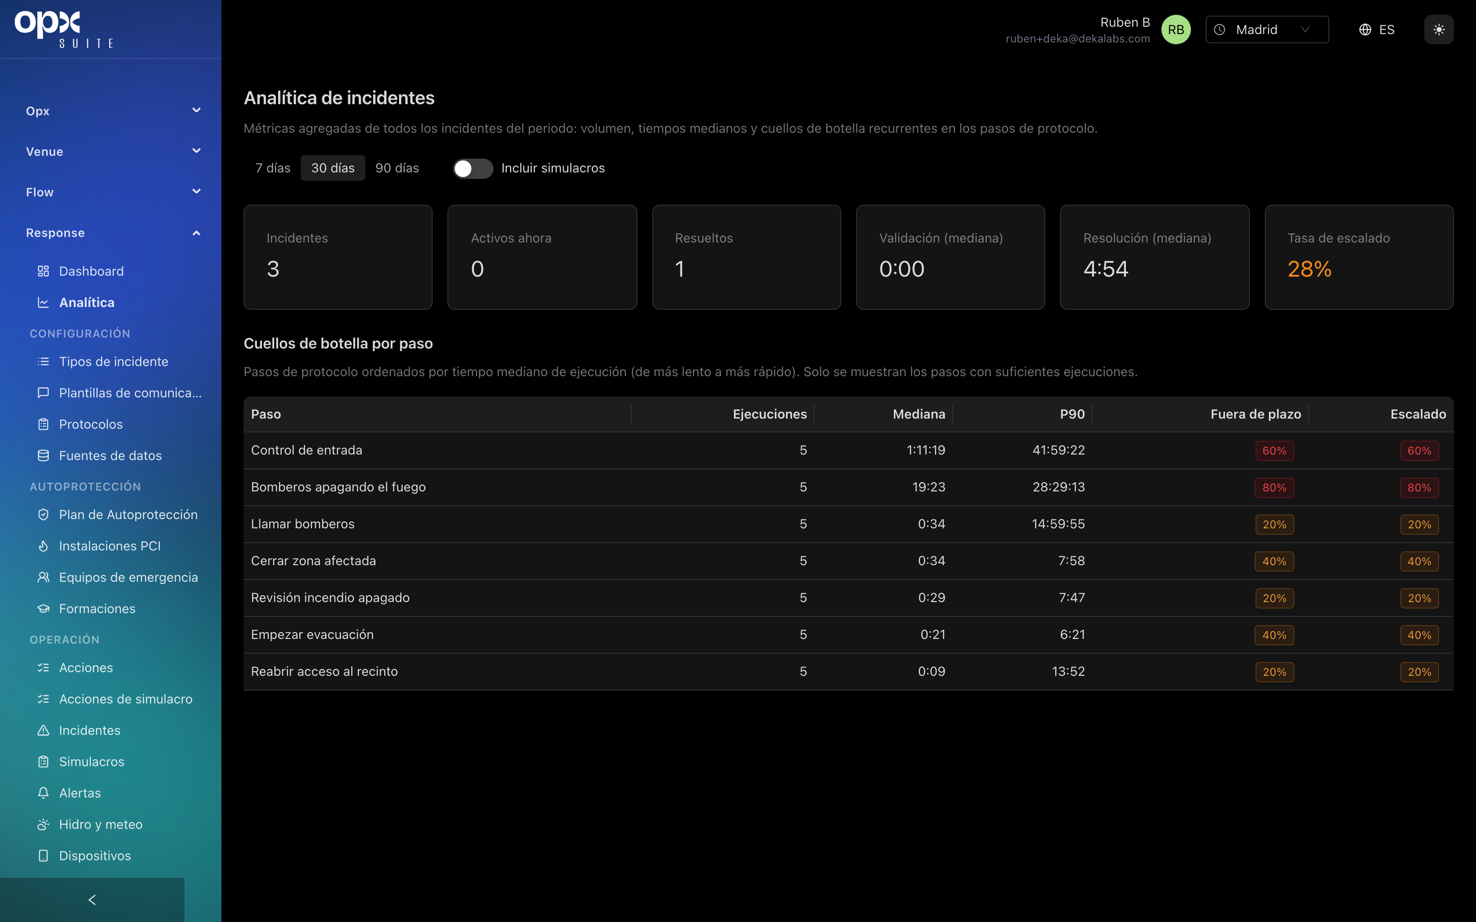Click the Alertas bell icon
Image resolution: width=1476 pixels, height=922 pixels.
point(43,793)
